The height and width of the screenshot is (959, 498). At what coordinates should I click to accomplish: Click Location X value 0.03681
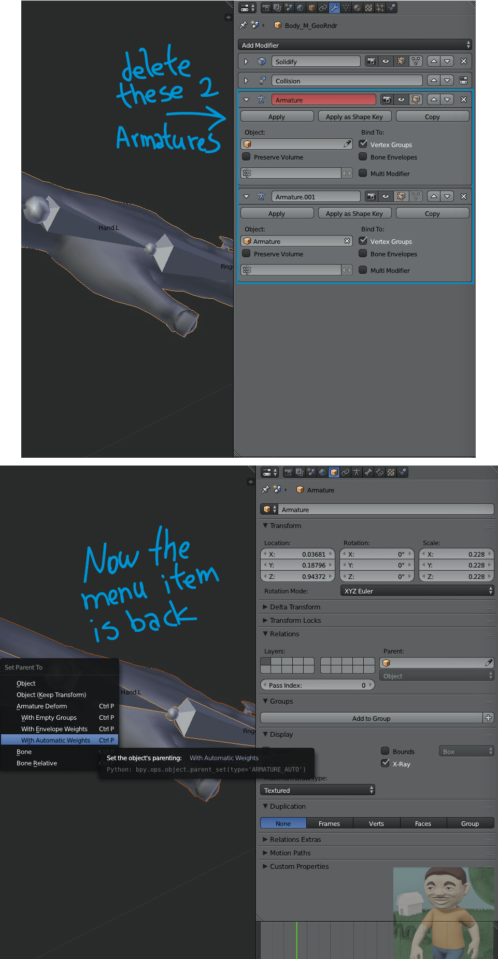click(x=297, y=554)
